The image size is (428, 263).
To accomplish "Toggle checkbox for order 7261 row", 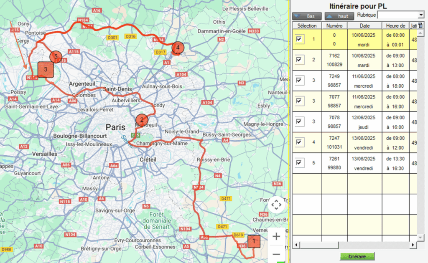I will (299, 163).
